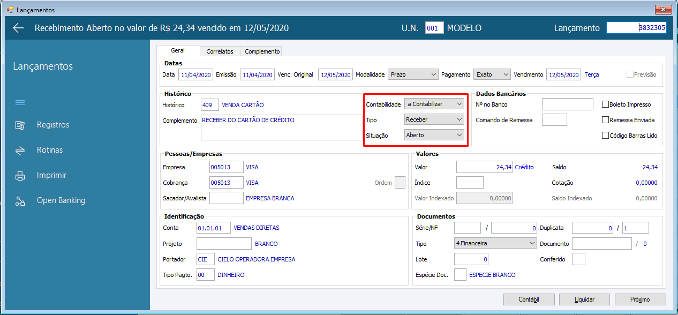Image resolution: width=678 pixels, height=315 pixels.
Task: Click the Emissão date field
Action: [257, 75]
